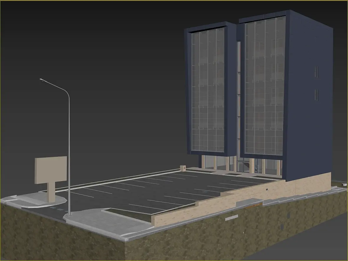Select the blank billboard sign panel
The width and height of the screenshot is (348, 261).
tap(51, 170)
